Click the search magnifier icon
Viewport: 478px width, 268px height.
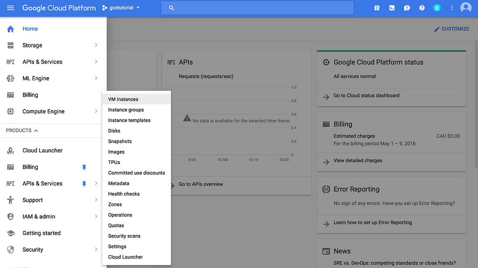tap(171, 8)
